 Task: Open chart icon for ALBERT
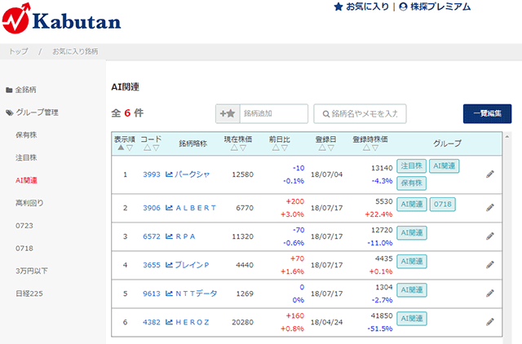(169, 208)
